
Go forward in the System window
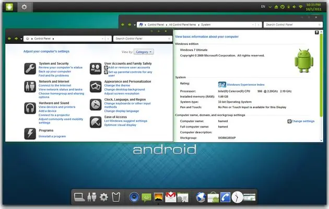130,25
